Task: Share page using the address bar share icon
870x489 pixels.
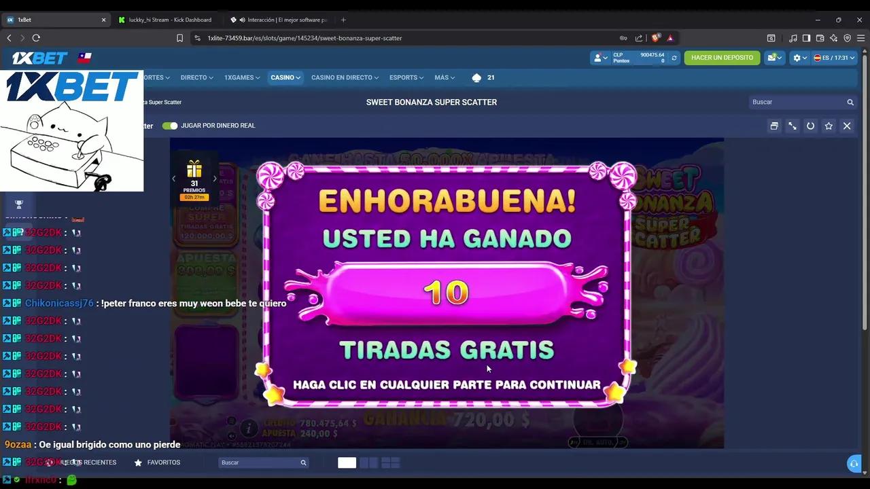Action: click(x=639, y=38)
